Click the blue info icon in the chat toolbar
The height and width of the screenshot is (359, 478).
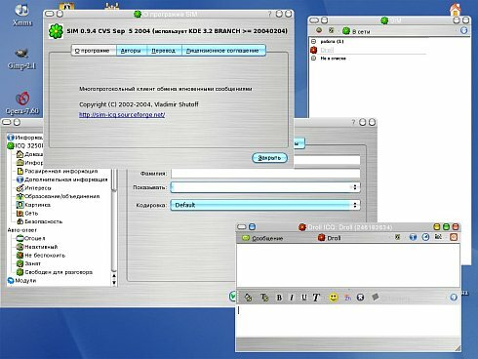413,237
